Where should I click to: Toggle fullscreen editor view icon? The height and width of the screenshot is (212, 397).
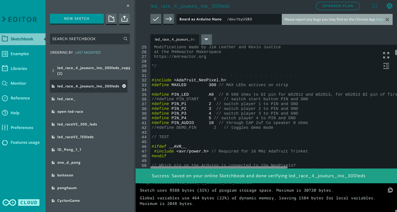coord(386,55)
